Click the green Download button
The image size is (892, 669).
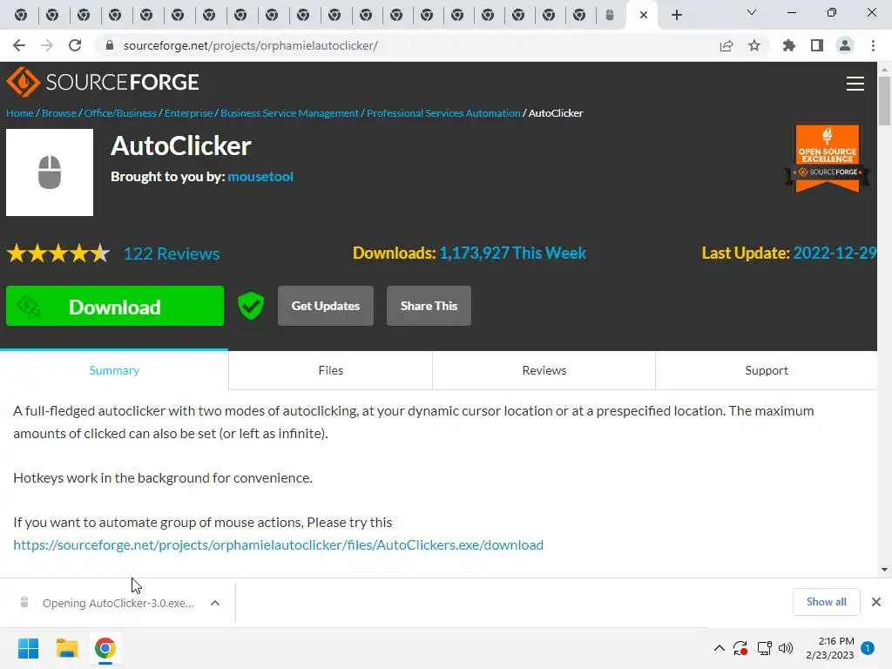[x=115, y=306]
